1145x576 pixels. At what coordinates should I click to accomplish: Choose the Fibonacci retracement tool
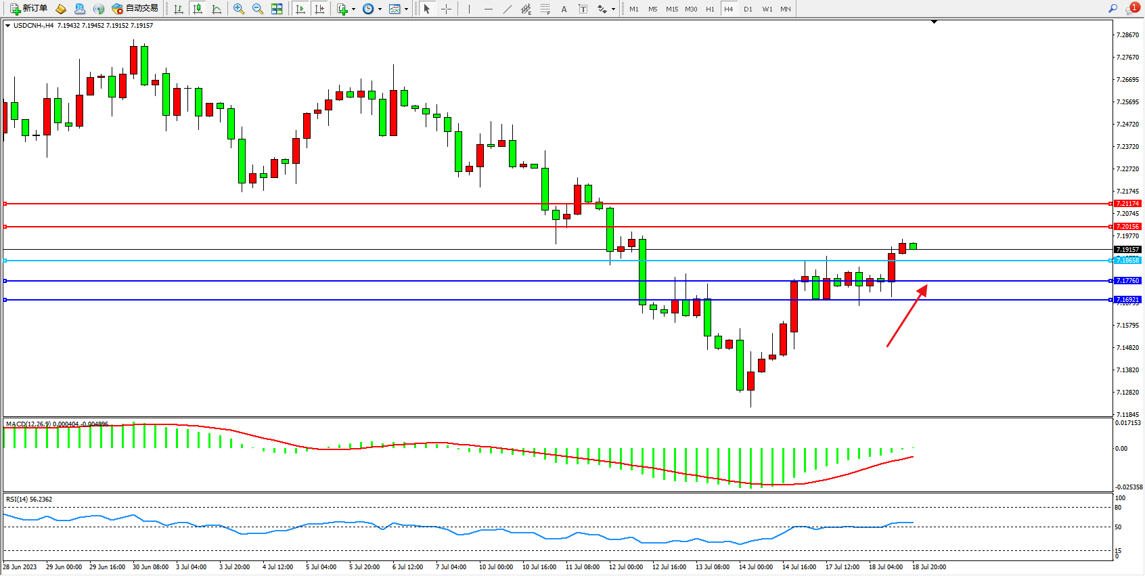[x=545, y=9]
